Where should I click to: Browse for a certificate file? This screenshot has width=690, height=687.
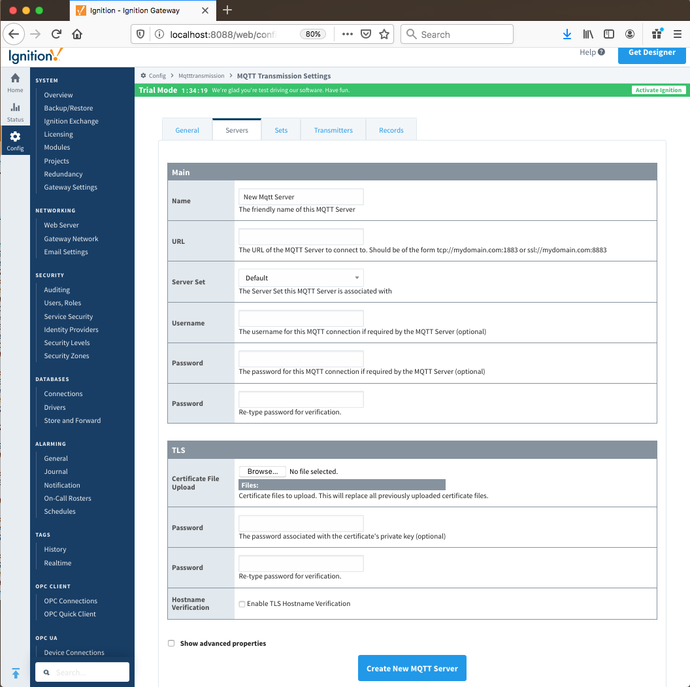pyautogui.click(x=262, y=472)
